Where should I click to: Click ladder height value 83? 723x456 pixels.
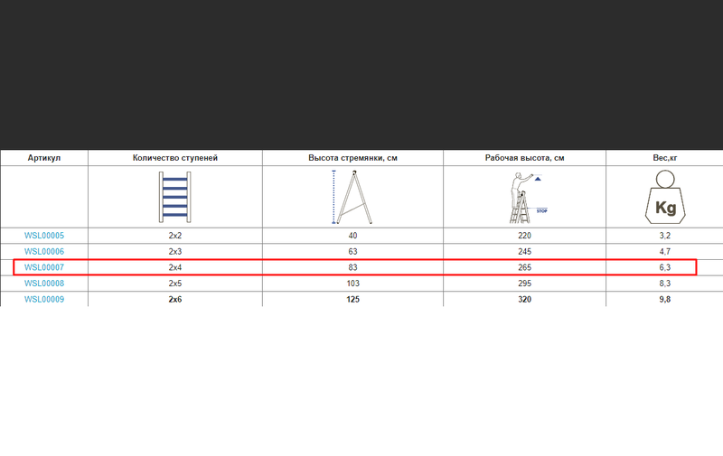coord(352,267)
